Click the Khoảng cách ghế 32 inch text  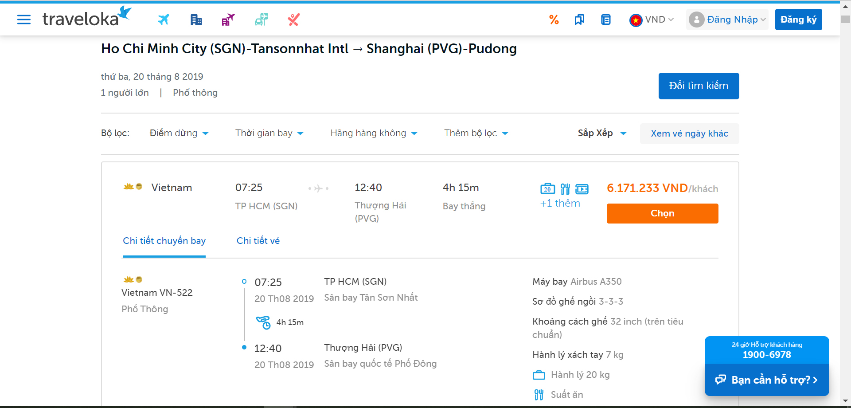(x=608, y=328)
